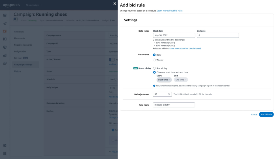Click inside the Rule name field
Screen dimensions: 276x159
174,105
